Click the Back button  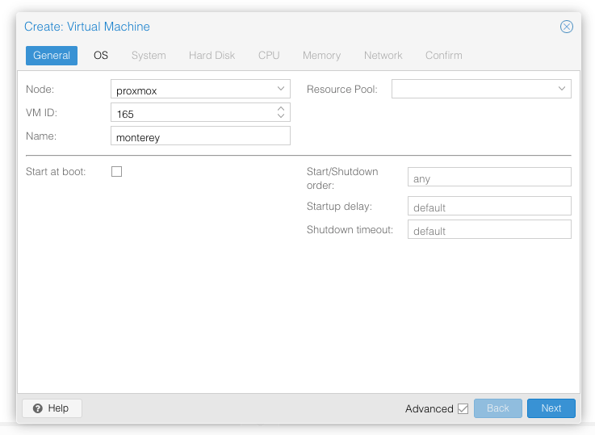point(498,408)
